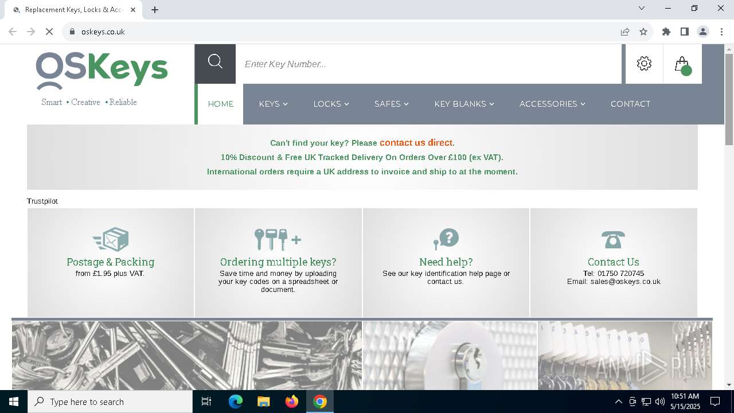734x413 pixels.
Task: Bookmark this page with star icon
Action: point(643,32)
